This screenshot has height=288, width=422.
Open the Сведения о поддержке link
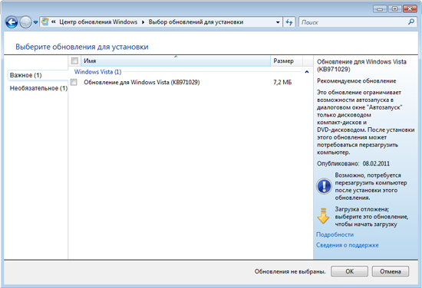(347, 245)
